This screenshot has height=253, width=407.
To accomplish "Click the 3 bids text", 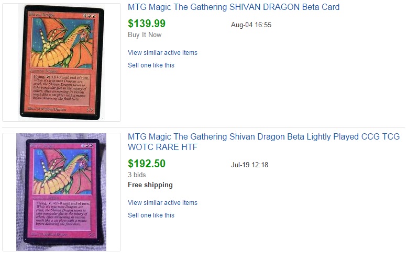I will point(137,175).
